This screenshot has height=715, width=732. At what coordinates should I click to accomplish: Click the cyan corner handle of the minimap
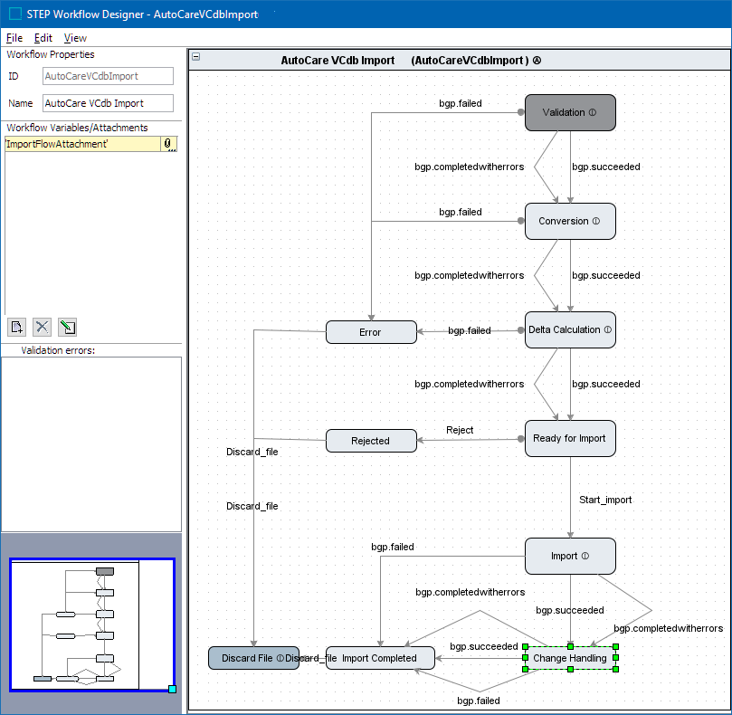point(172,689)
